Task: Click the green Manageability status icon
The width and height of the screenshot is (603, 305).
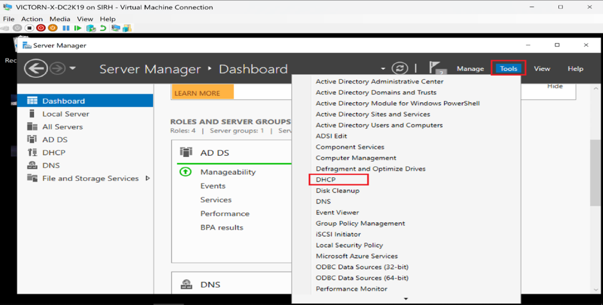Action: [185, 172]
